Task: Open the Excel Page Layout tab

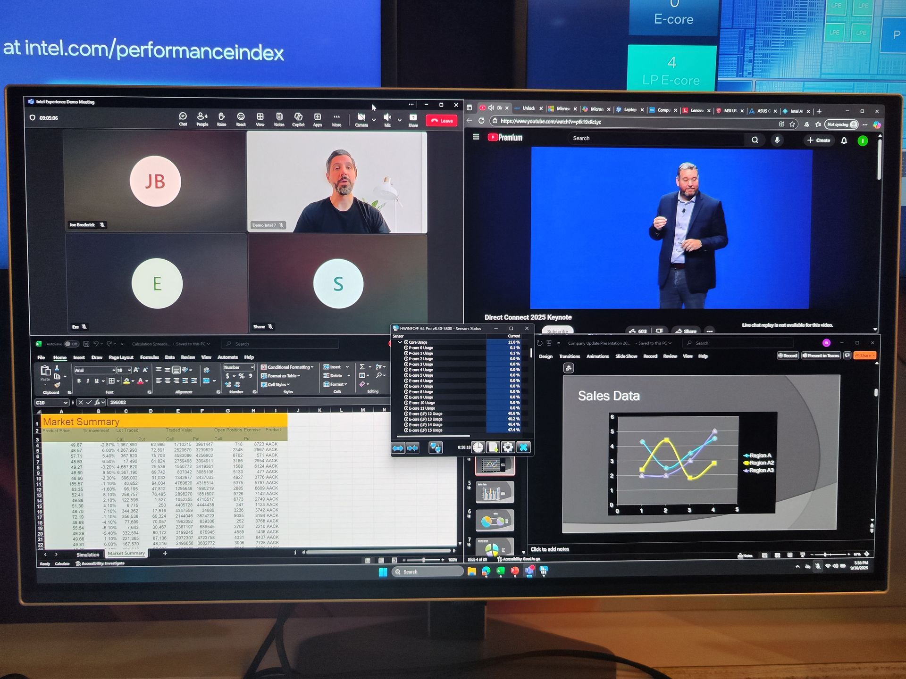Action: 121,357
